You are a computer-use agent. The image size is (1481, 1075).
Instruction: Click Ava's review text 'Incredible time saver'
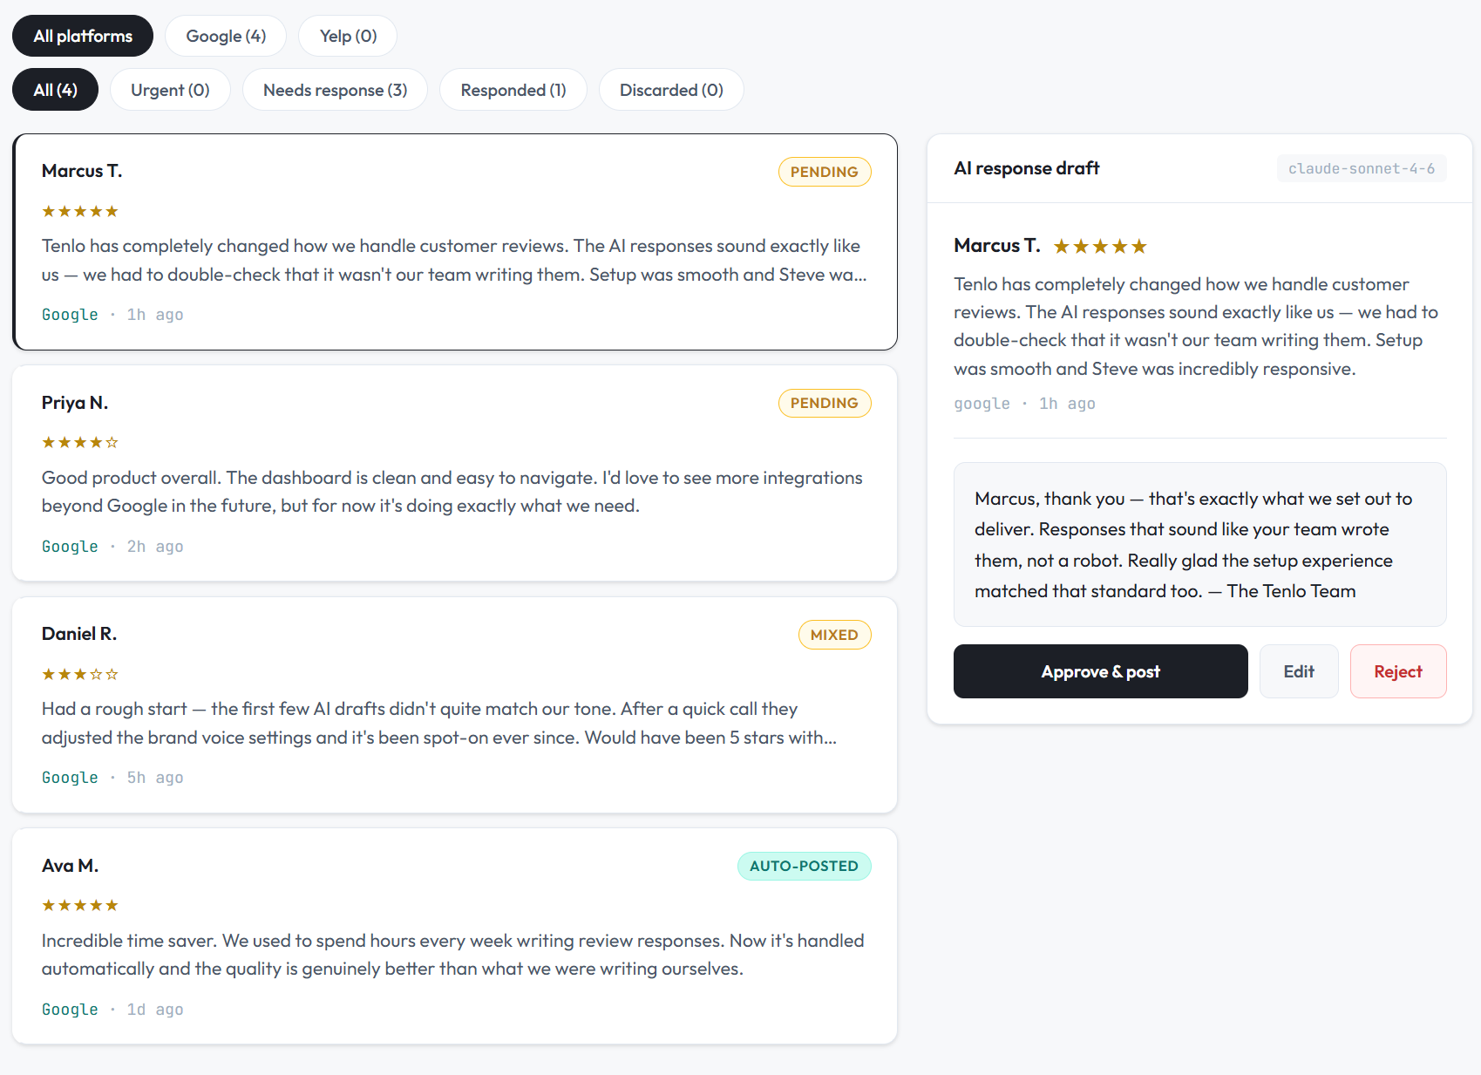(x=129, y=941)
